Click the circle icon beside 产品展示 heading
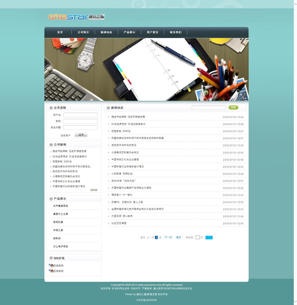This screenshot has height=305, width=297. pos(51,199)
